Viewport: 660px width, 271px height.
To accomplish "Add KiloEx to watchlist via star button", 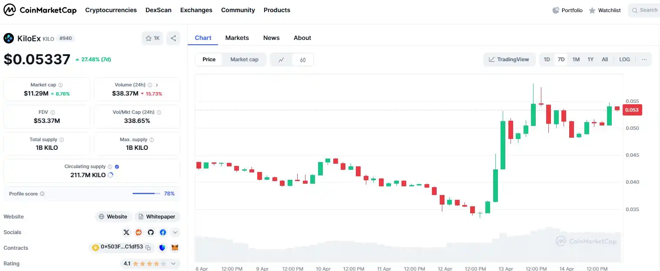I will coord(153,38).
